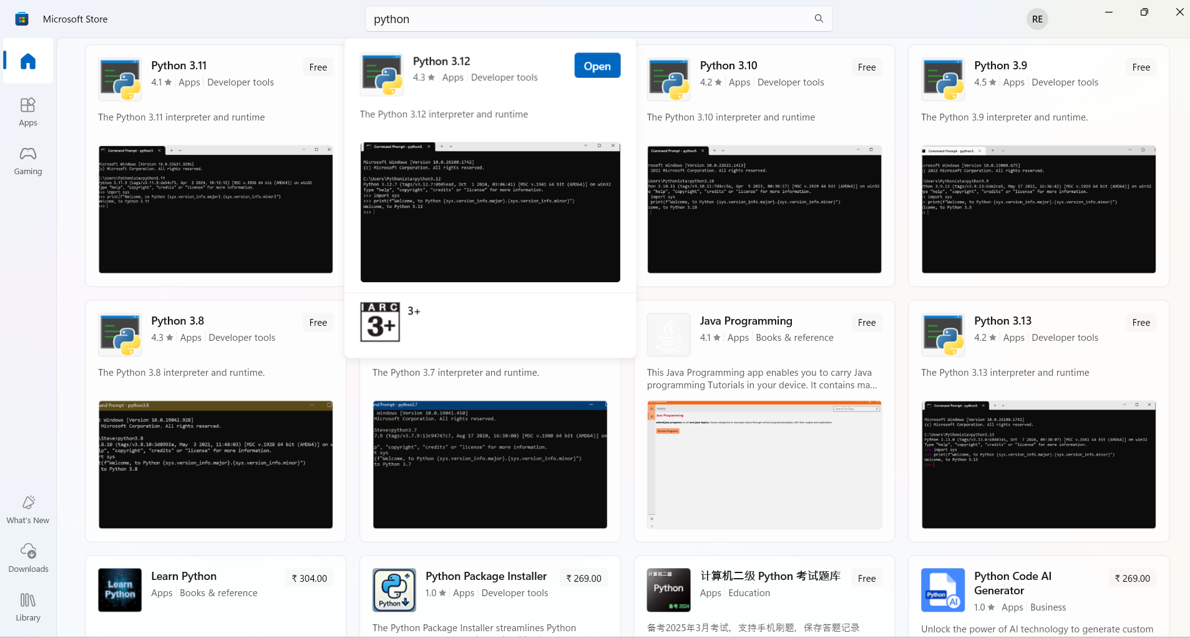Get Chinese Python exam app via Free

867,579
